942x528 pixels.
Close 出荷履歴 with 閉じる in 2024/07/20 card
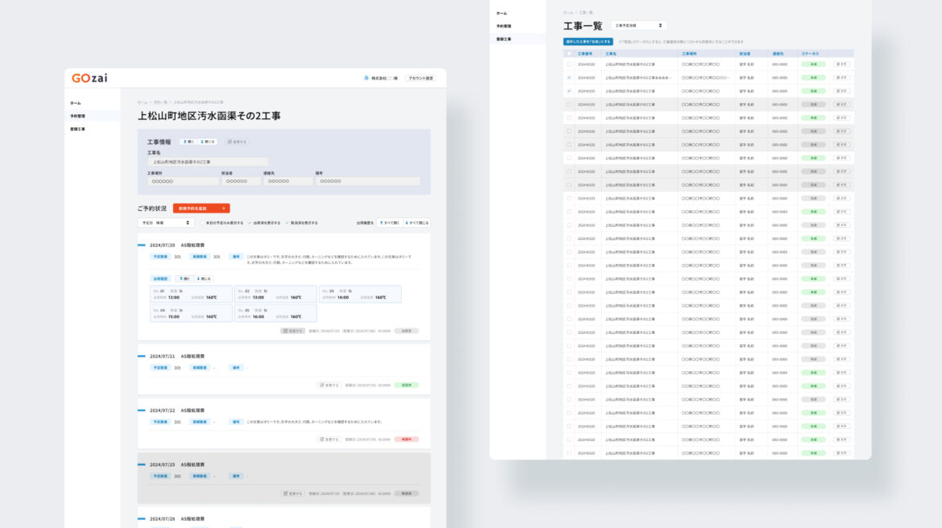click(x=204, y=278)
